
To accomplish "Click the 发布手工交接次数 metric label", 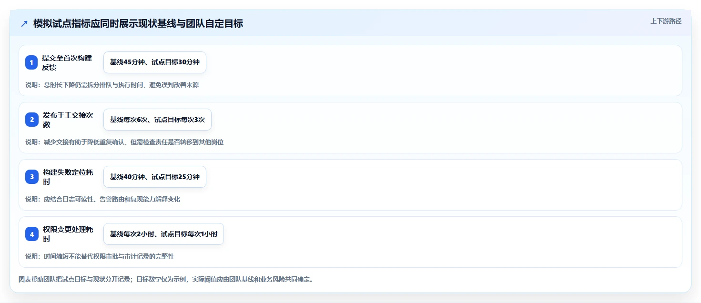I will [68, 120].
